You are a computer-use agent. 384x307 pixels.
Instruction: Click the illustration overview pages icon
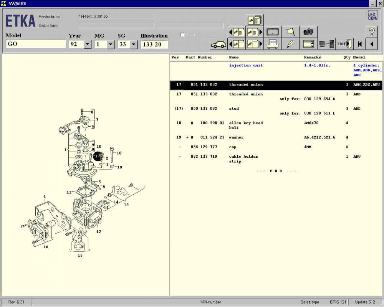(255, 20)
